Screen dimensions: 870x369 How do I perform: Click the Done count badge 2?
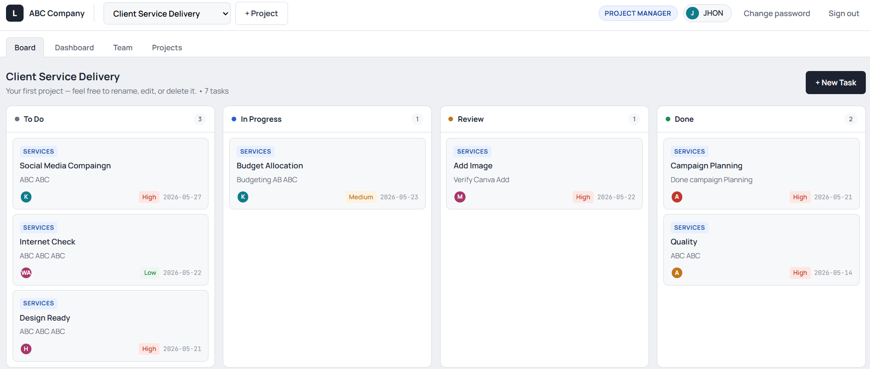(x=851, y=119)
